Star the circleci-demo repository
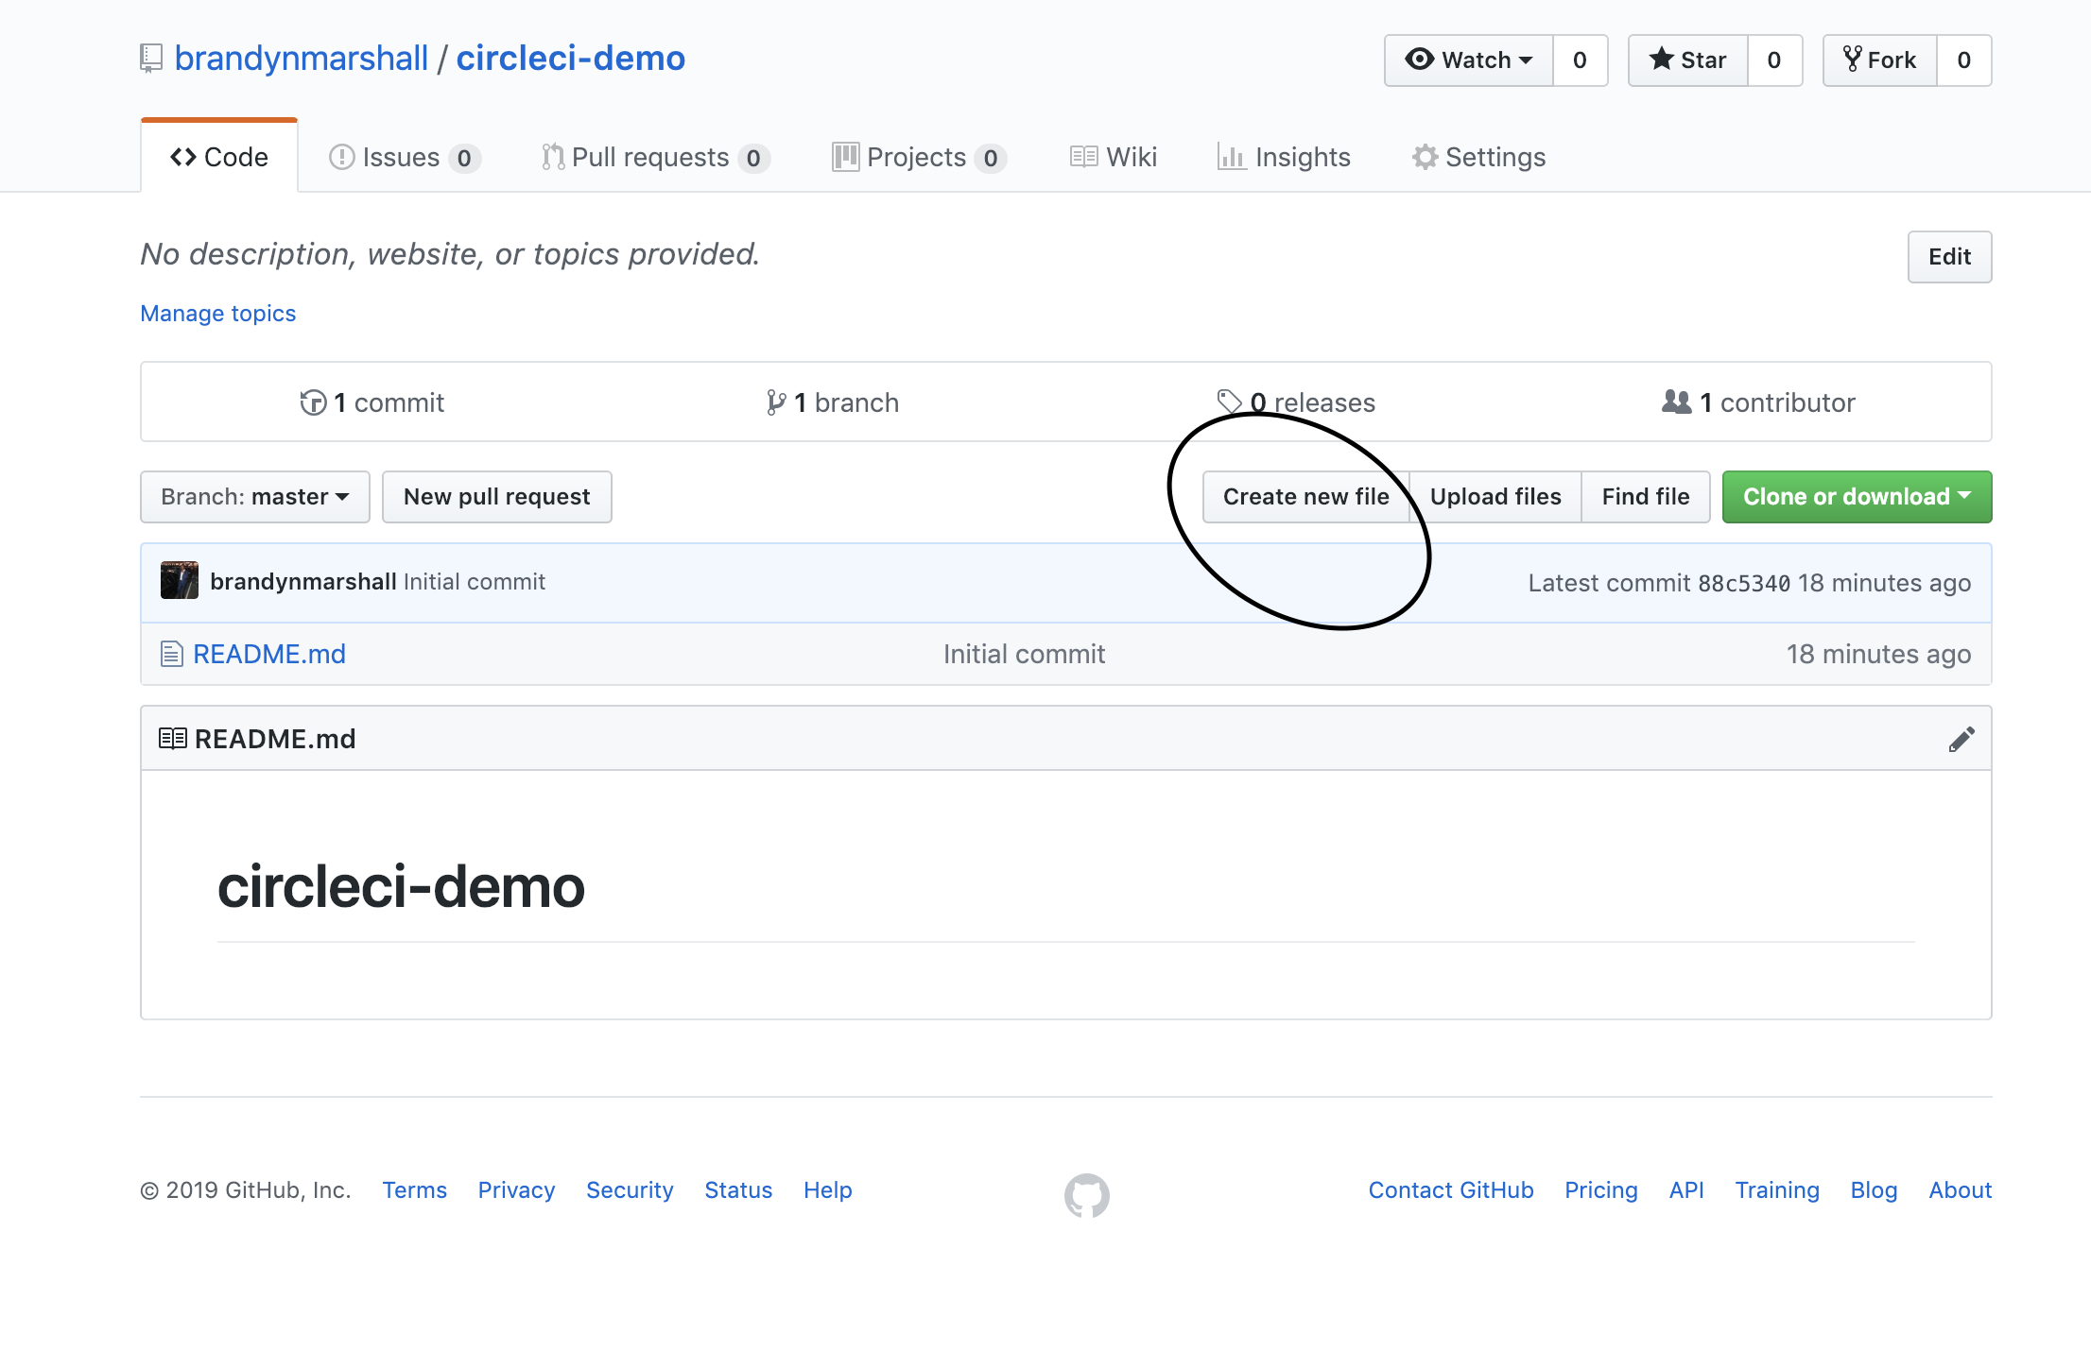Screen dimensions: 2091x1351 (x=1688, y=60)
